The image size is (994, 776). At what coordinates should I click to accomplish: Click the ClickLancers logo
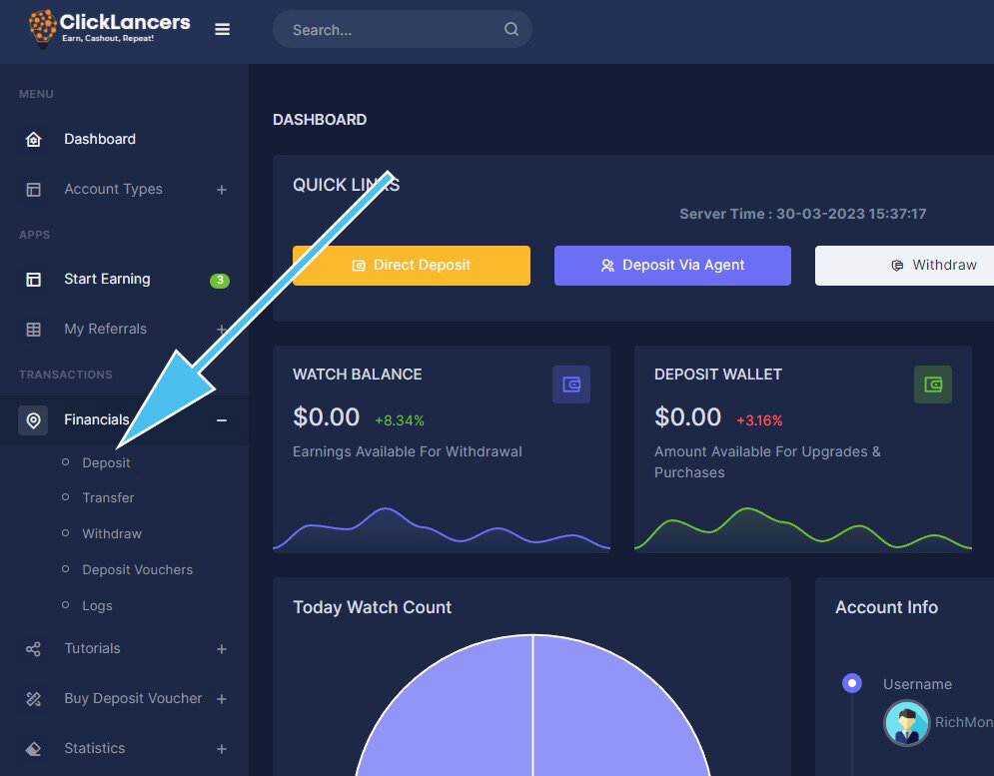tap(109, 29)
